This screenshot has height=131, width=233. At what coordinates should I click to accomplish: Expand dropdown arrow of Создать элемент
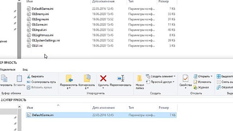pos(175,76)
